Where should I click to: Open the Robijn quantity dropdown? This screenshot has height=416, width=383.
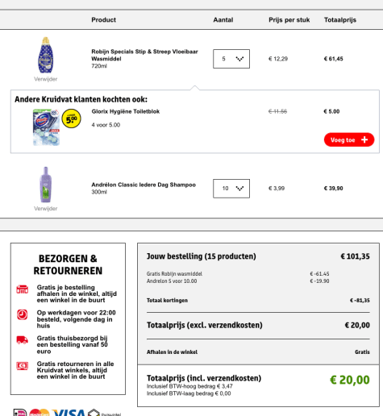pos(231,59)
